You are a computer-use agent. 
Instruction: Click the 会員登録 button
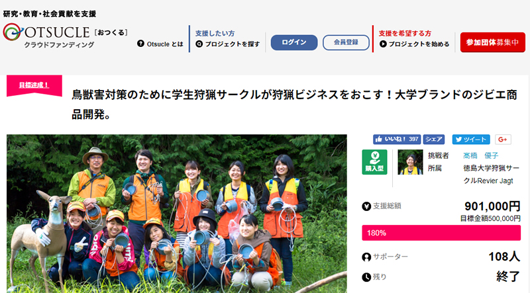pyautogui.click(x=346, y=42)
